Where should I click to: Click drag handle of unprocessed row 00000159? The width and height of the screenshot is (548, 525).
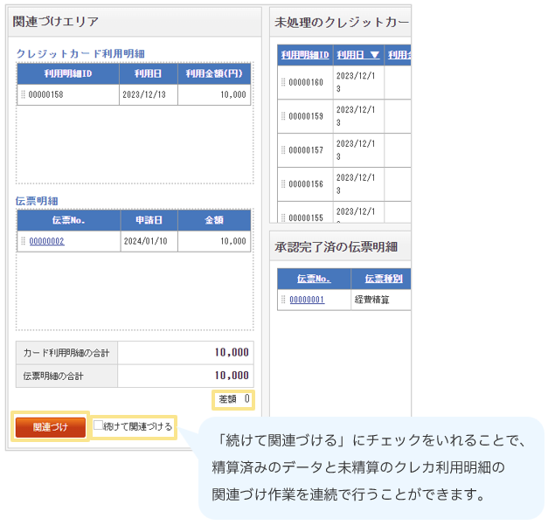click(283, 116)
